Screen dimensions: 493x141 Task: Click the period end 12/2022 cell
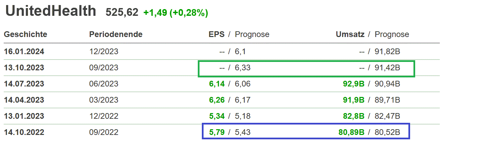(x=104, y=116)
